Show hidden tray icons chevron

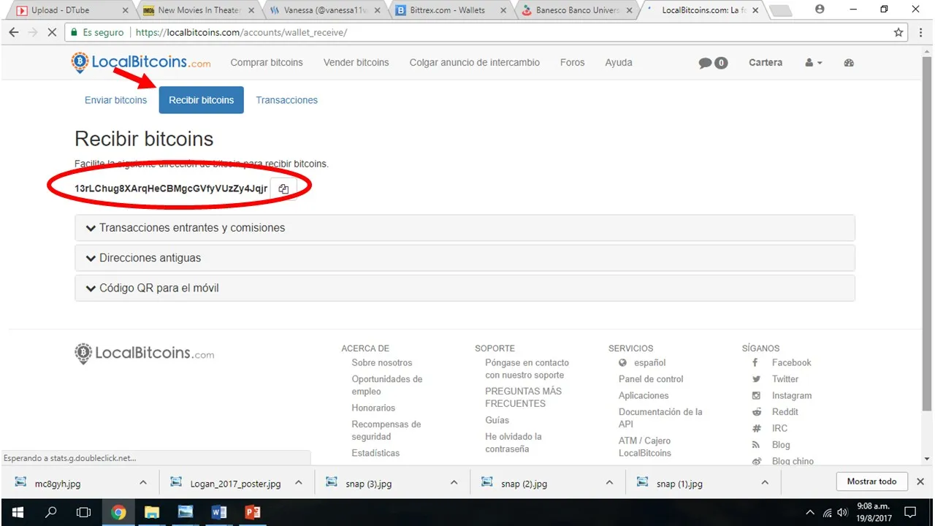[810, 512]
